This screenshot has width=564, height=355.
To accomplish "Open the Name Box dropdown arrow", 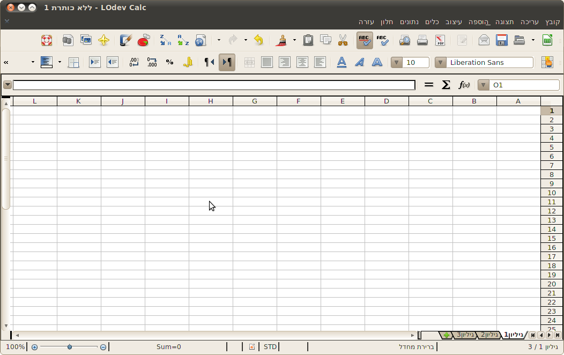I will click(x=484, y=85).
